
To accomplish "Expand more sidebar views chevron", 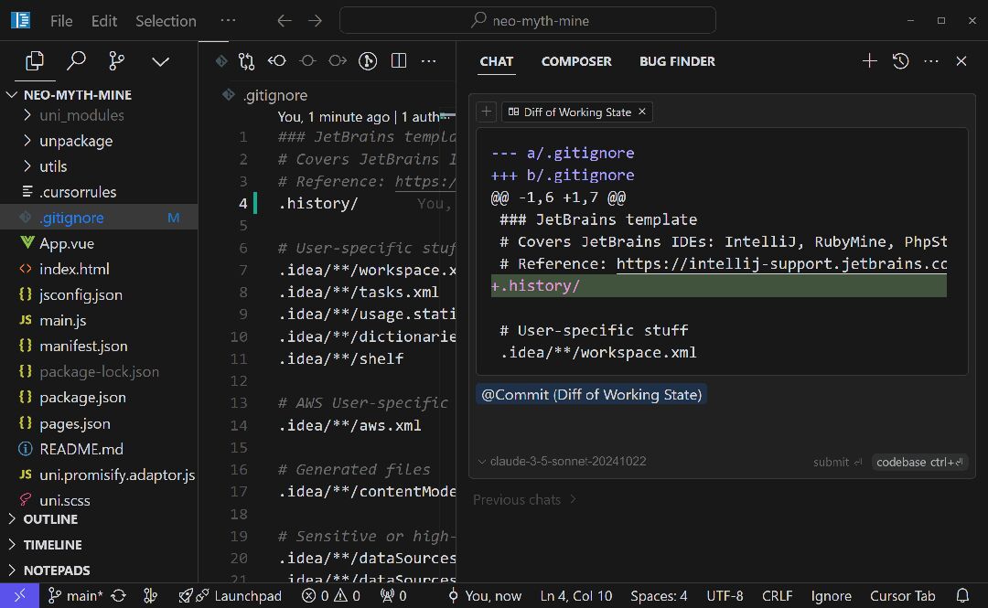I will [x=160, y=61].
